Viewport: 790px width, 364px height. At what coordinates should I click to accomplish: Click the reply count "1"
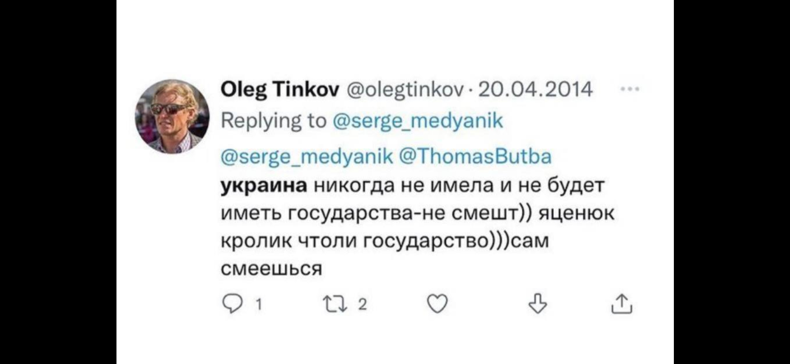click(x=259, y=305)
